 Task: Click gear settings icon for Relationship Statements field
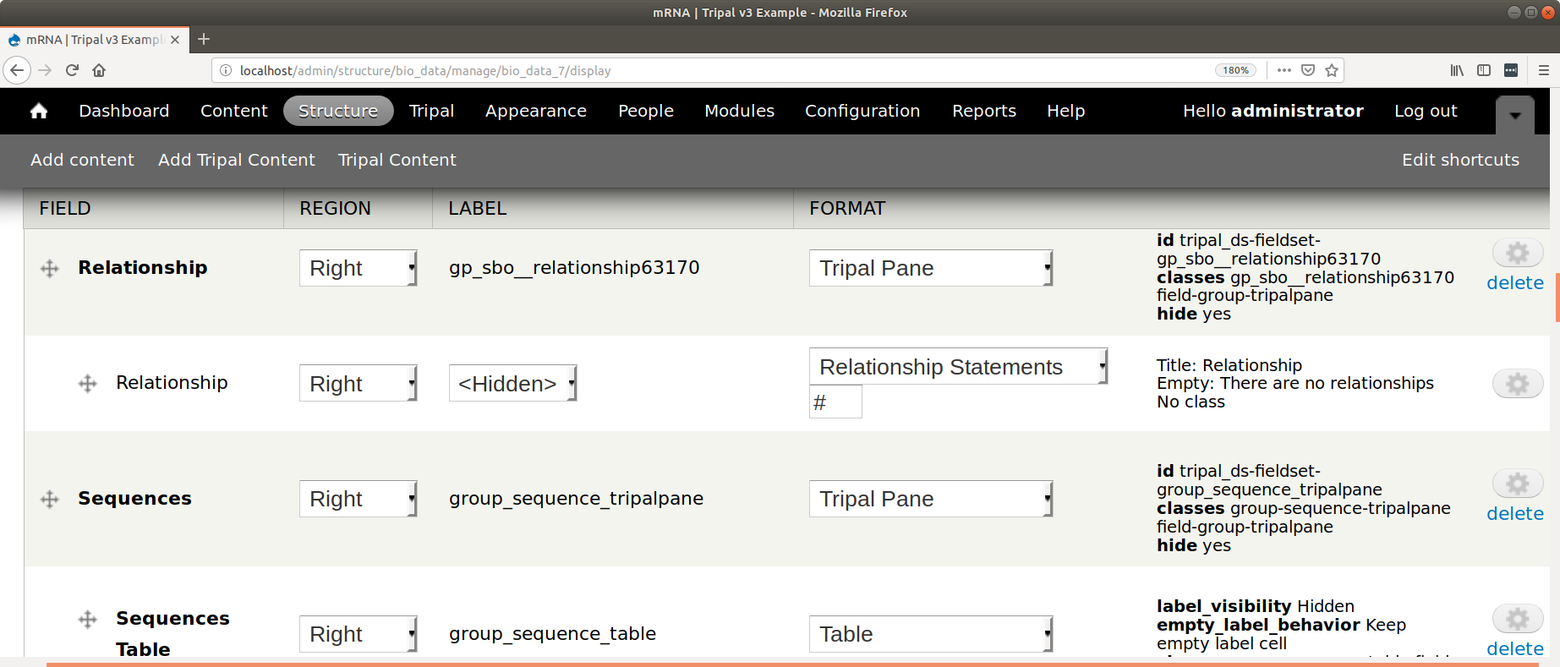1517,384
